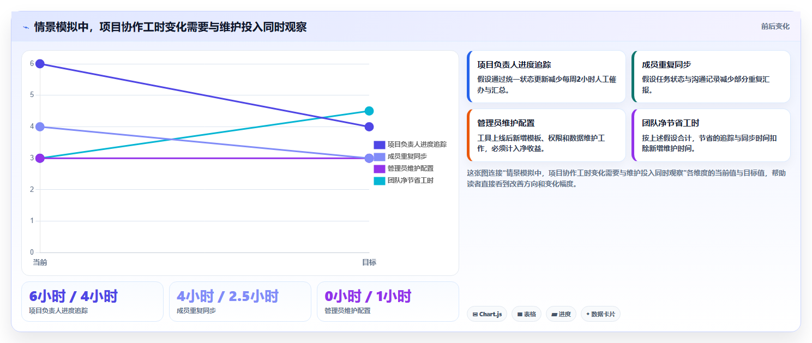Click the 数据卡片 chip star icon
This screenshot has height=343, width=812.
click(x=588, y=315)
